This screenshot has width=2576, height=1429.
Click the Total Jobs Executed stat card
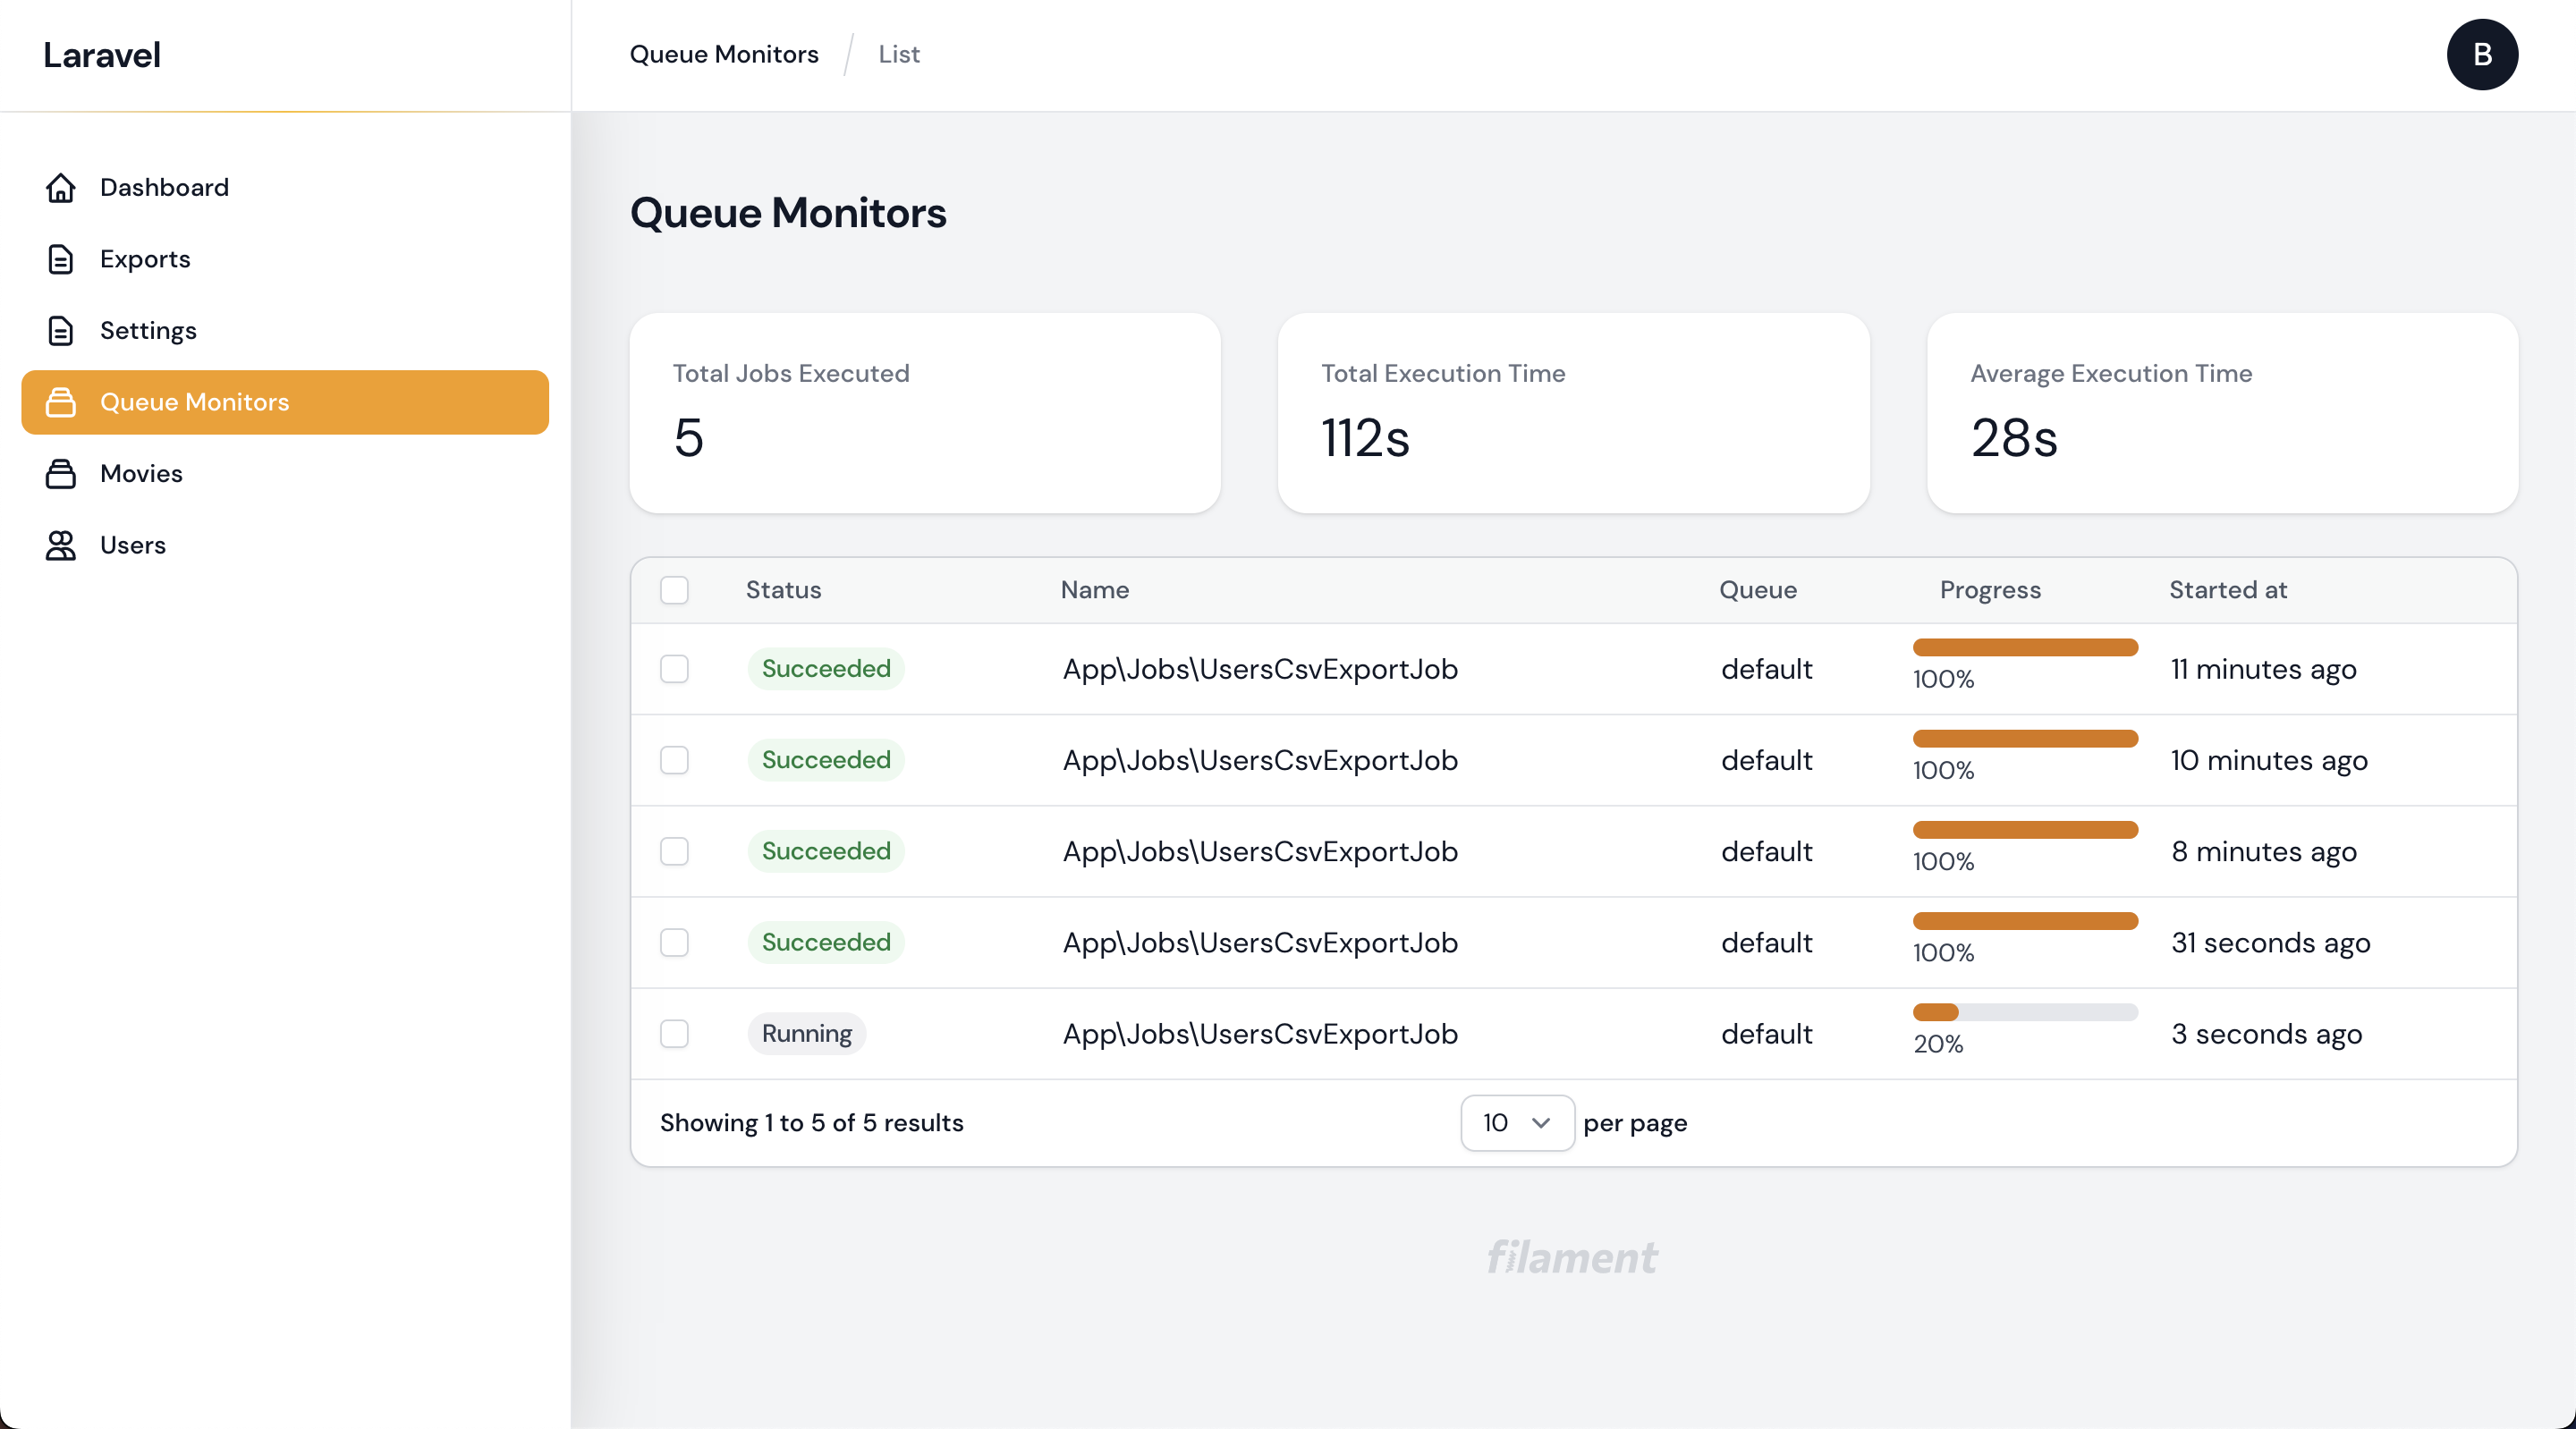[x=924, y=413]
